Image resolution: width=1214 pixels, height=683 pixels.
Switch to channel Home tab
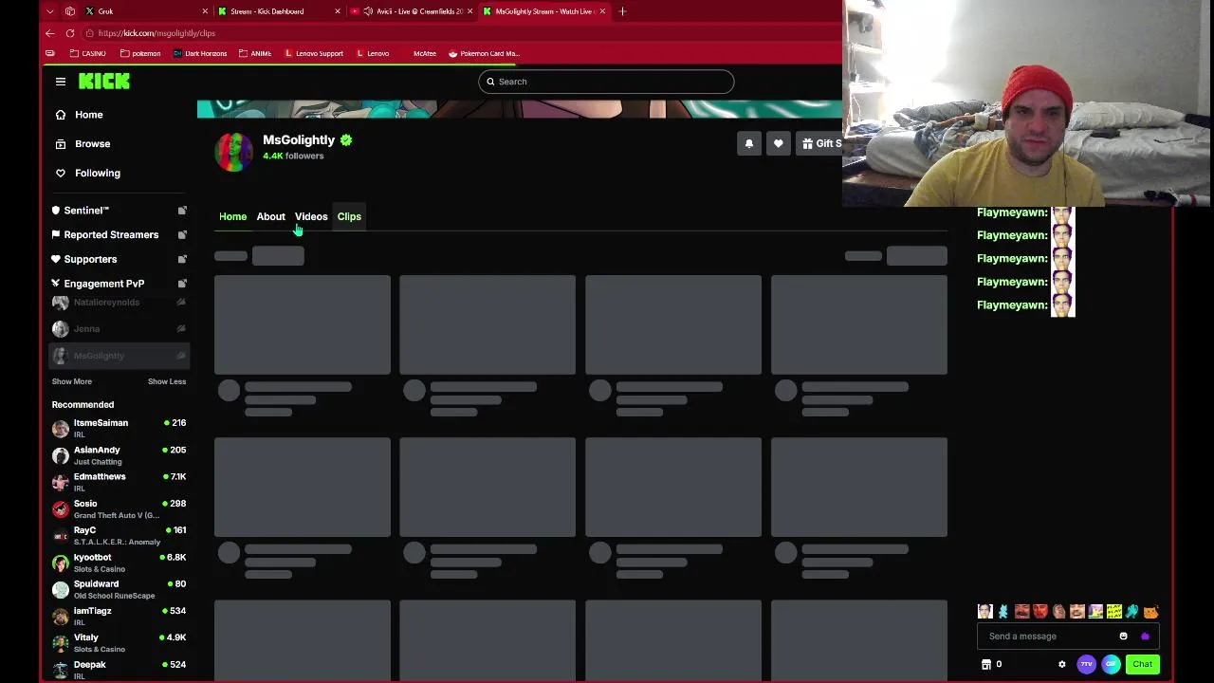tap(232, 216)
